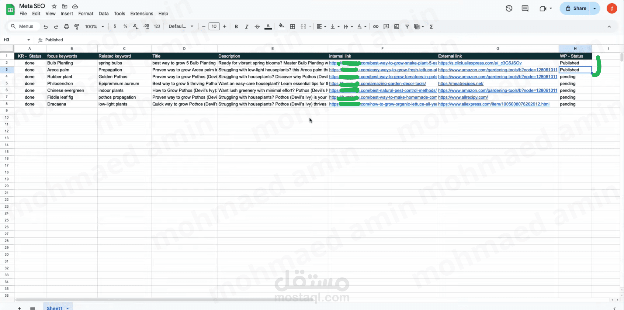Select the Paint format tool
The width and height of the screenshot is (624, 310).
(77, 27)
